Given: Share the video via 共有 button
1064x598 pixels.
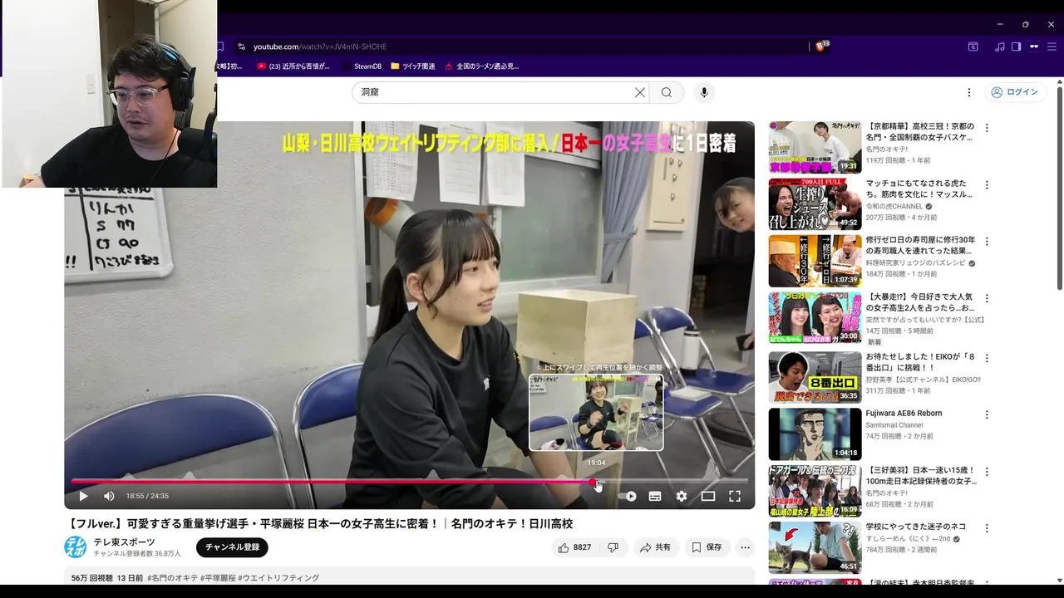Looking at the screenshot, I should click(x=655, y=547).
